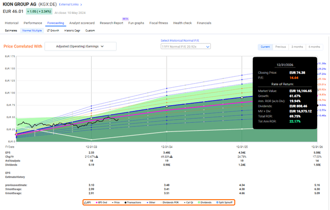330x210 pixels.
Task: Go to the Fun graphs tab
Action: coord(136,23)
